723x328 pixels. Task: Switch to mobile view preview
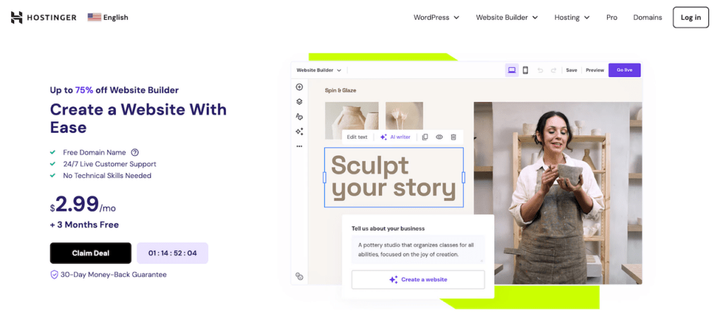[x=525, y=70]
